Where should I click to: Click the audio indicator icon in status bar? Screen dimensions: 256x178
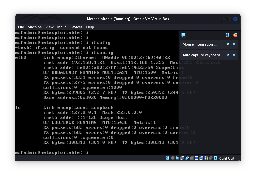(177, 158)
